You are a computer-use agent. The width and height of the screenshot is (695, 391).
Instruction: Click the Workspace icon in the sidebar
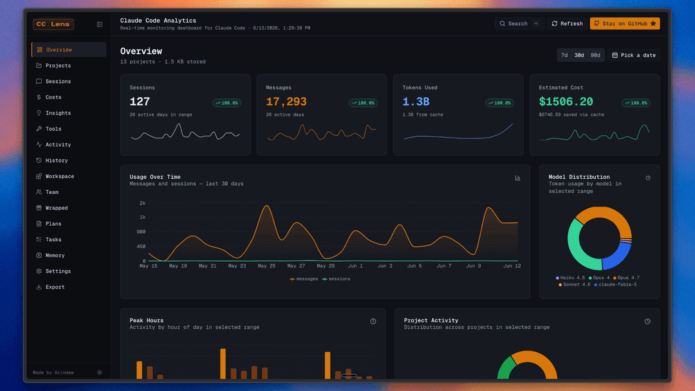tap(39, 176)
